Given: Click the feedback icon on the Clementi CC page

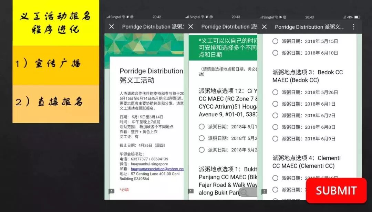Looking at the screenshot, I should click(x=264, y=191).
